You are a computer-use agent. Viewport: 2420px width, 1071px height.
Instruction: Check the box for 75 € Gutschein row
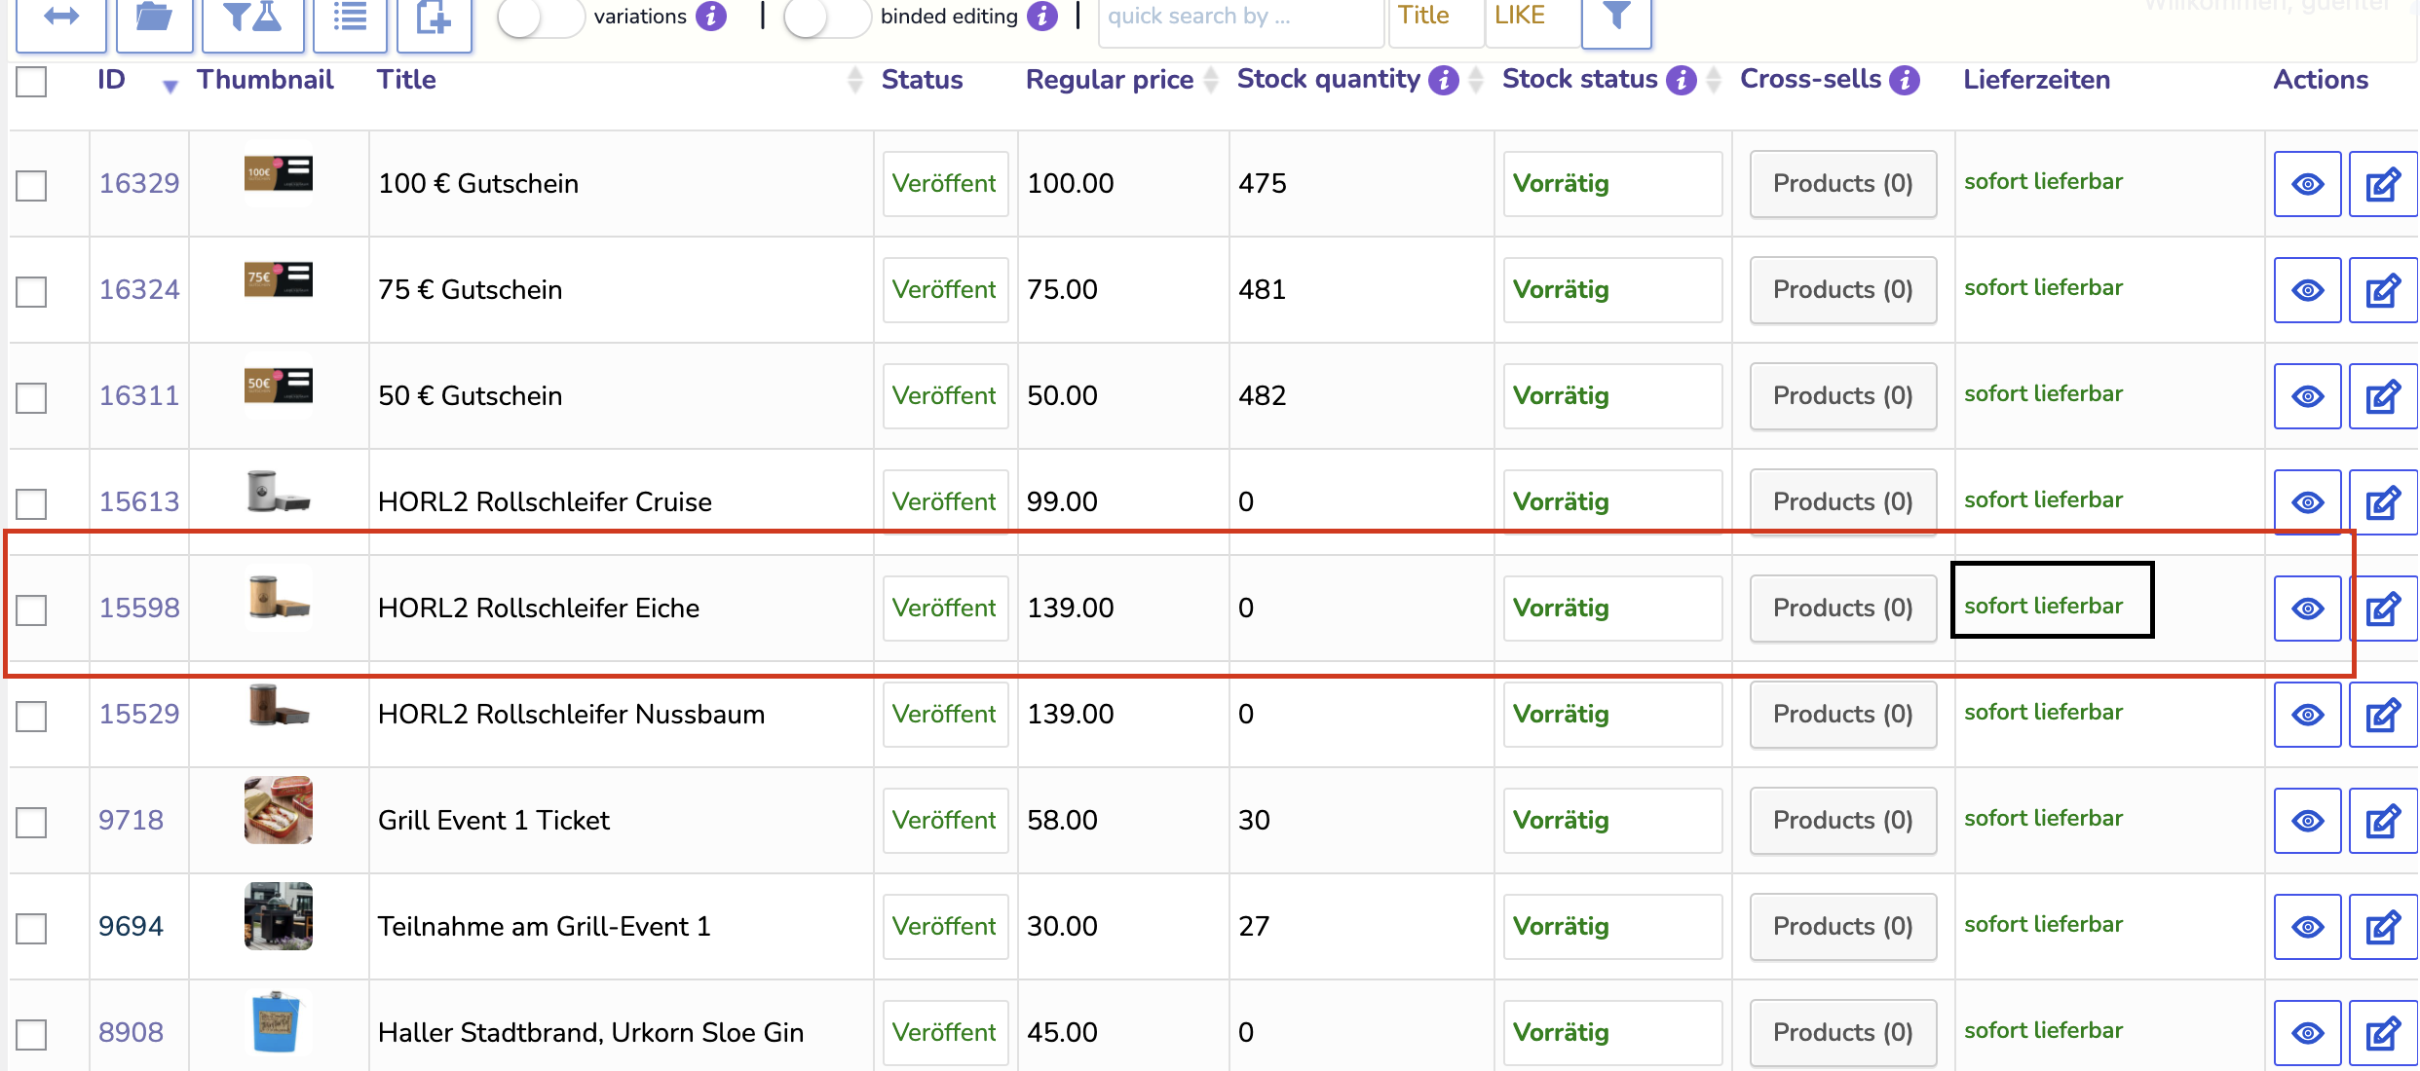[31, 291]
